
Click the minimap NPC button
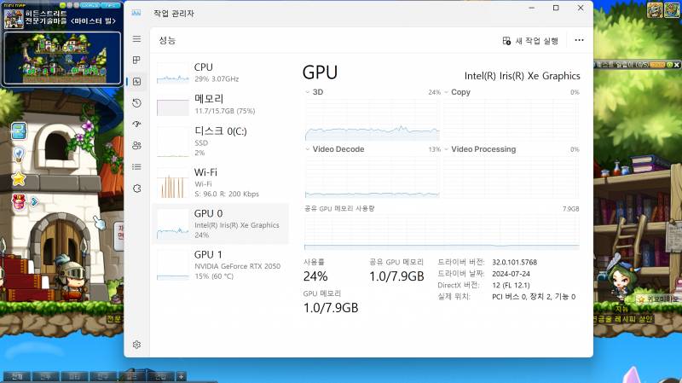point(111,5)
